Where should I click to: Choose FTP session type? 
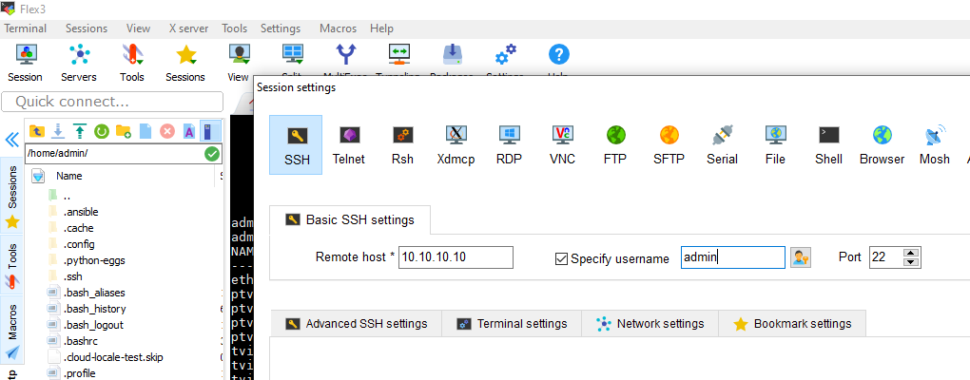[x=615, y=144]
